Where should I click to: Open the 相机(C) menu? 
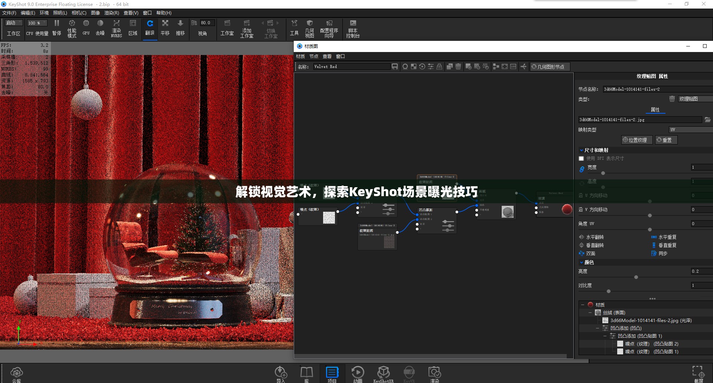pyautogui.click(x=79, y=13)
